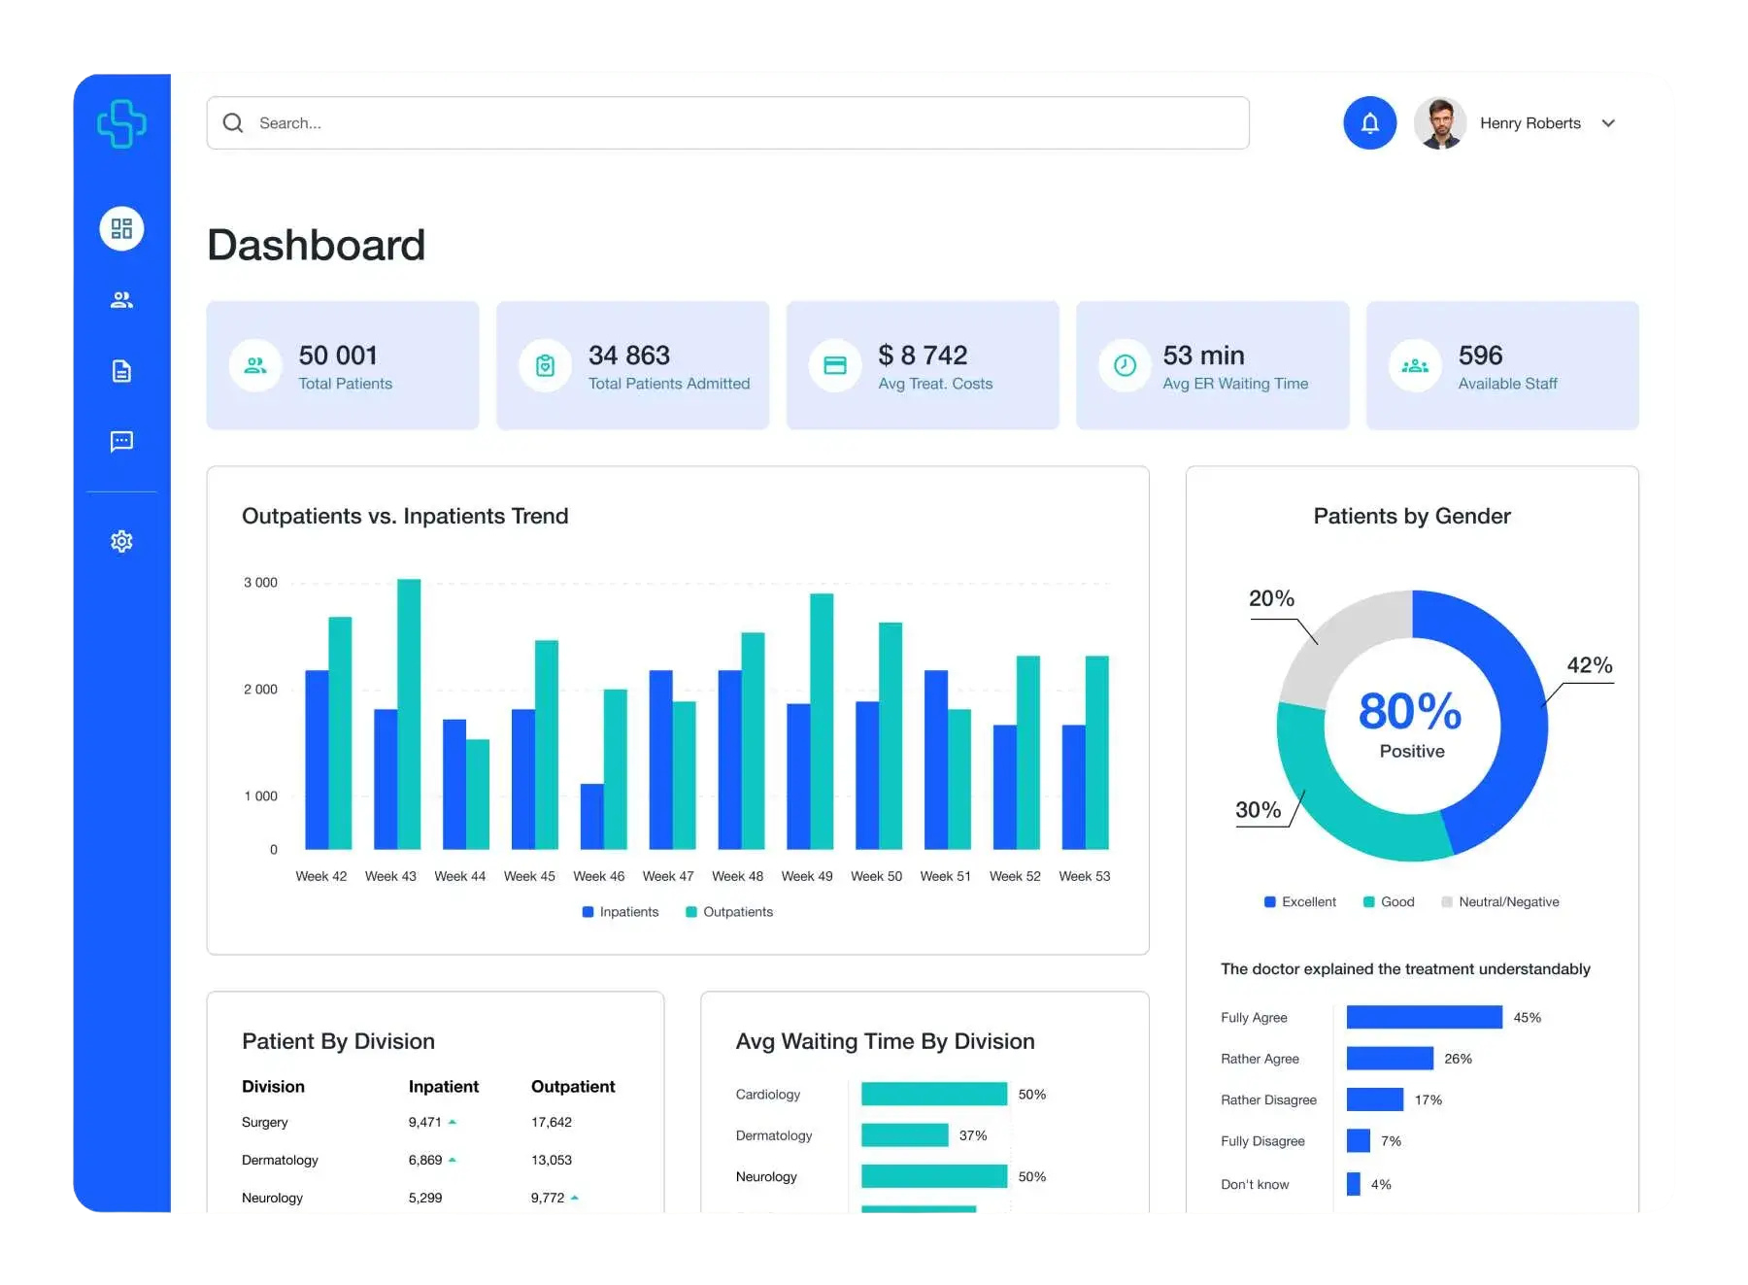This screenshot has width=1748, height=1285.
Task: Click Surgery inpatient value 9,471
Action: click(x=424, y=1122)
